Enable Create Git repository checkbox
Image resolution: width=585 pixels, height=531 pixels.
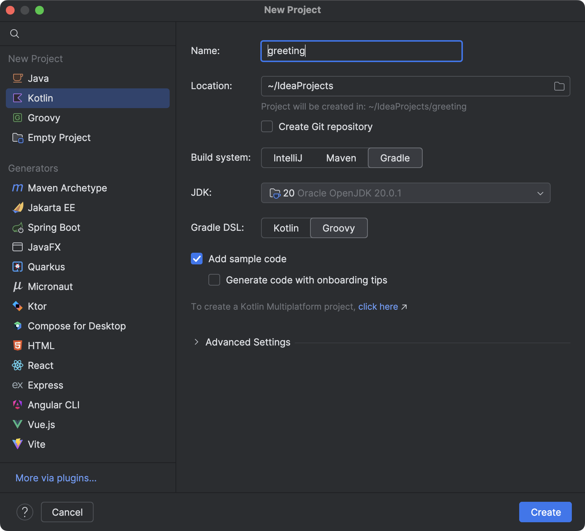point(267,127)
